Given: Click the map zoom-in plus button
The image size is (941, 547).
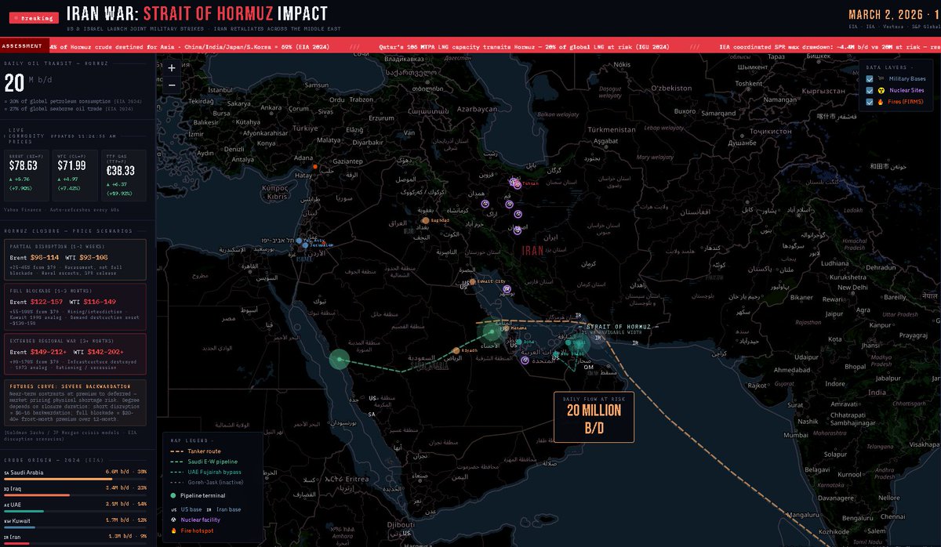Looking at the screenshot, I should 170,68.
